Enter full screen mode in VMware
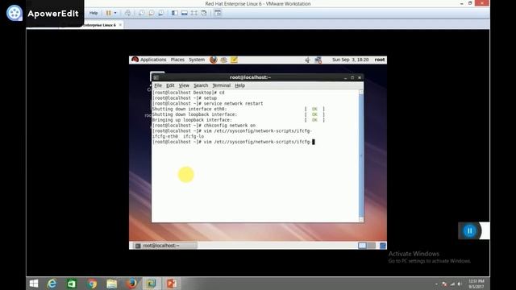 pos(194,13)
